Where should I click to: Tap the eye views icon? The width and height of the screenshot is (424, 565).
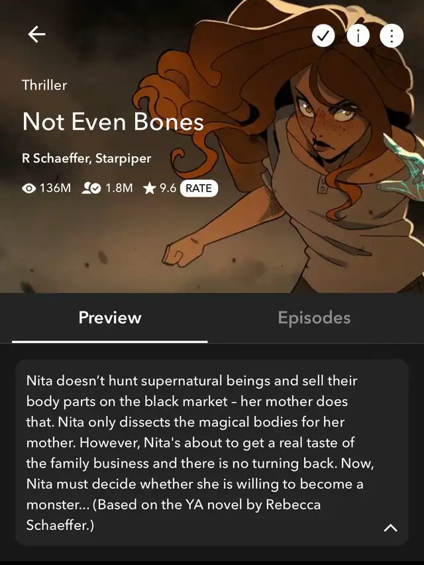(29, 189)
